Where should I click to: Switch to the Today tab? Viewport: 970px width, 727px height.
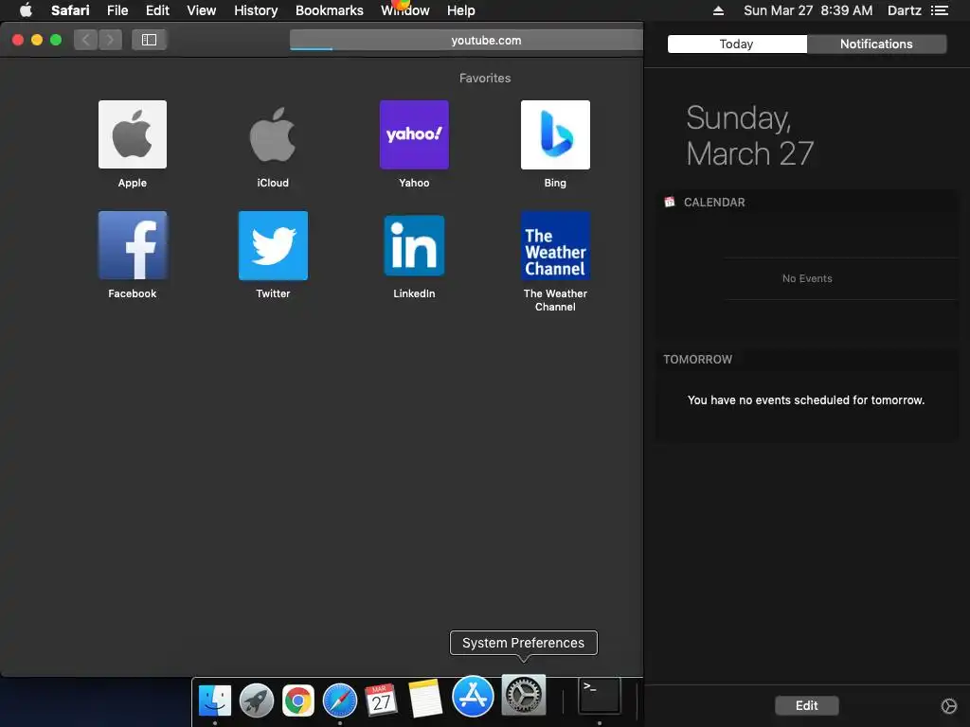click(737, 44)
